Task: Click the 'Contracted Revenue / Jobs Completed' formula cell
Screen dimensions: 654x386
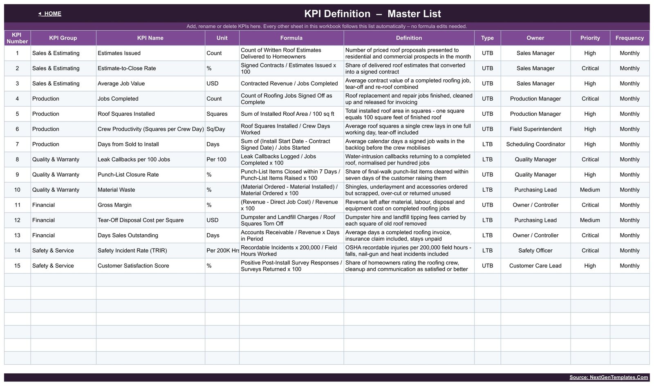Action: point(291,83)
